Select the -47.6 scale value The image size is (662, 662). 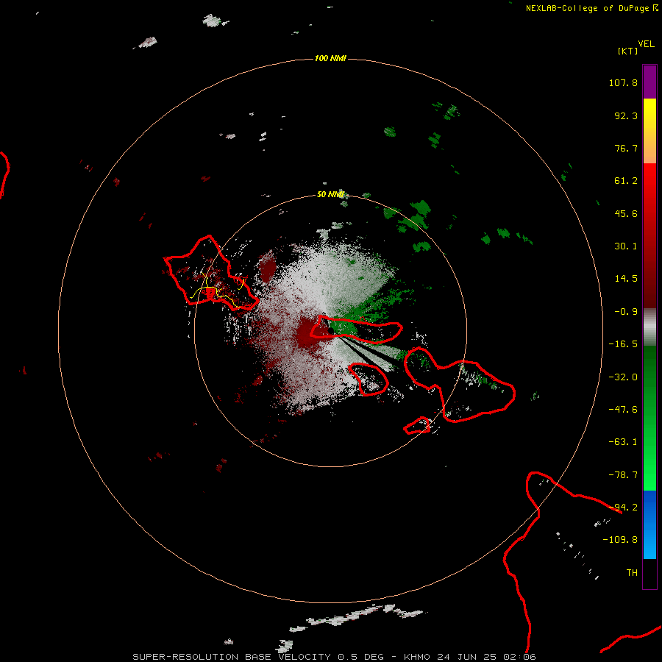[x=623, y=410]
